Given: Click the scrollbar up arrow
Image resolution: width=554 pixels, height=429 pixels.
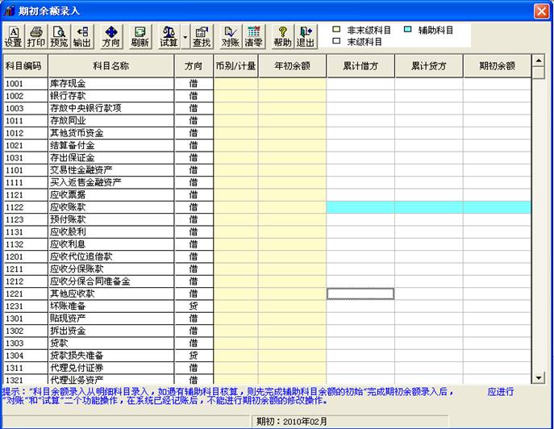Looking at the screenshot, I should click(x=538, y=60).
